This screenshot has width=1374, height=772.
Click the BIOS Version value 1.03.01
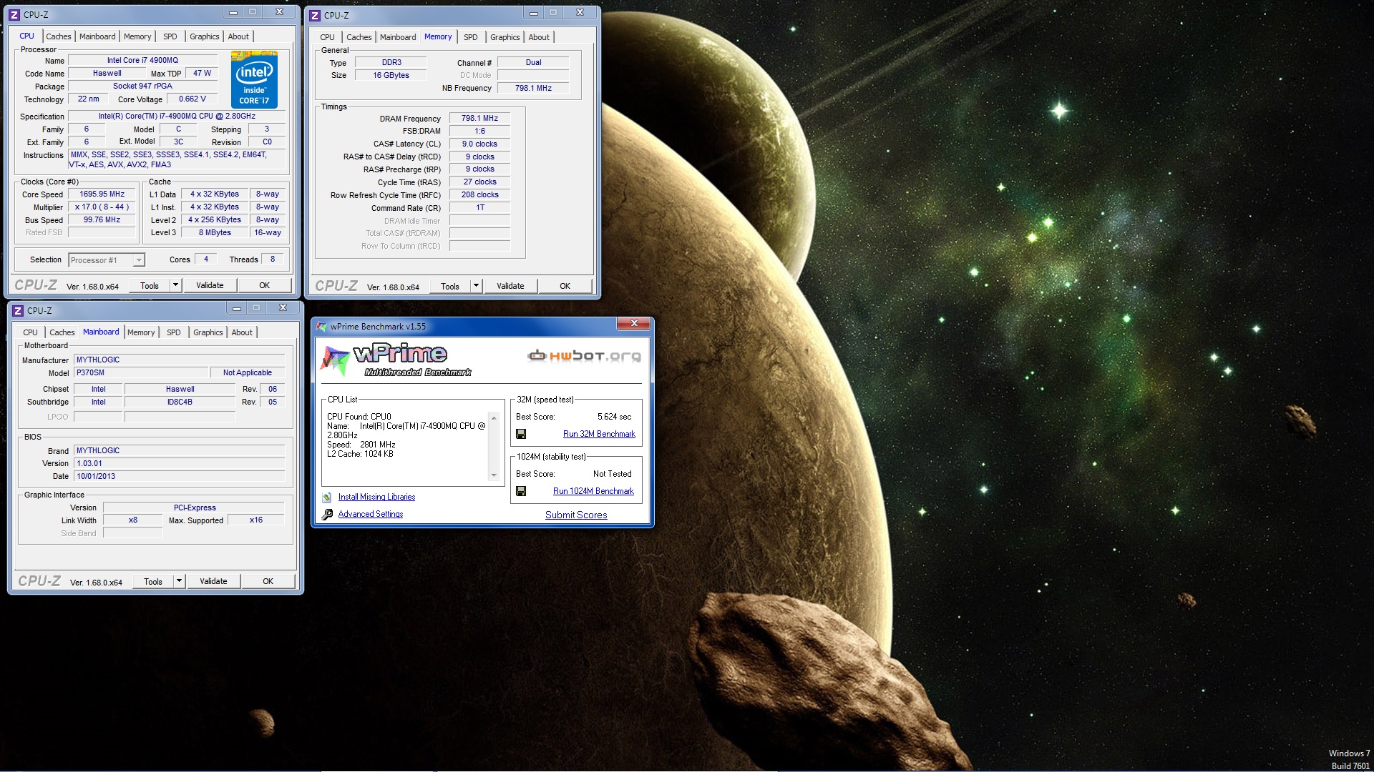click(180, 463)
